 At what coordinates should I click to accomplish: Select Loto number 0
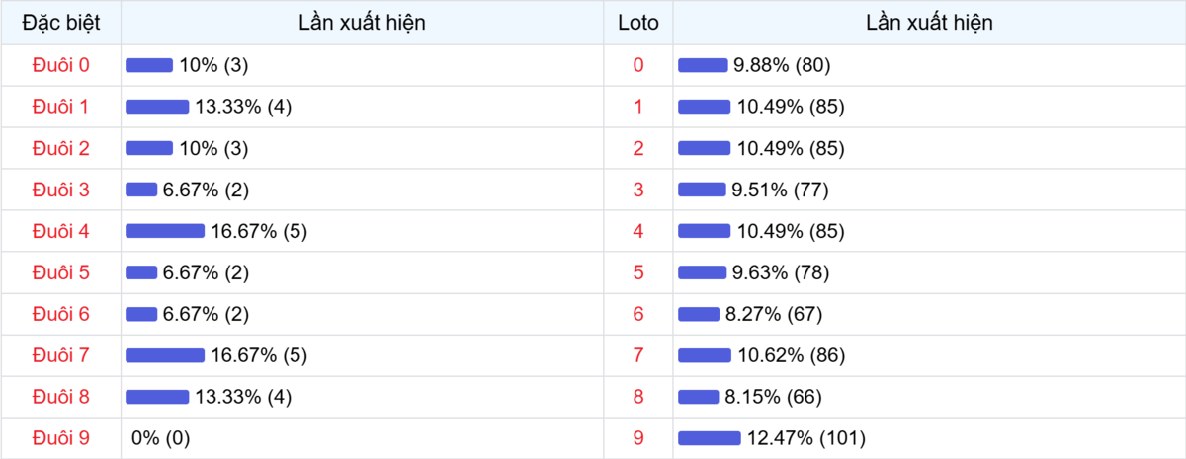pos(637,65)
